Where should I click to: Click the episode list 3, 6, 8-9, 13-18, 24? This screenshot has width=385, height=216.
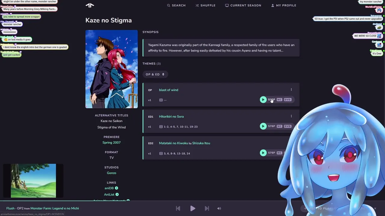click(x=177, y=154)
